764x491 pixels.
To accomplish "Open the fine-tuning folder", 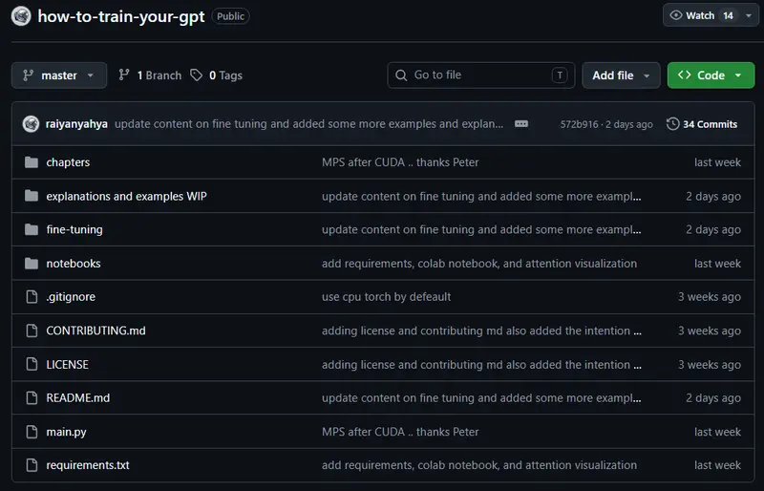I will 74,229.
